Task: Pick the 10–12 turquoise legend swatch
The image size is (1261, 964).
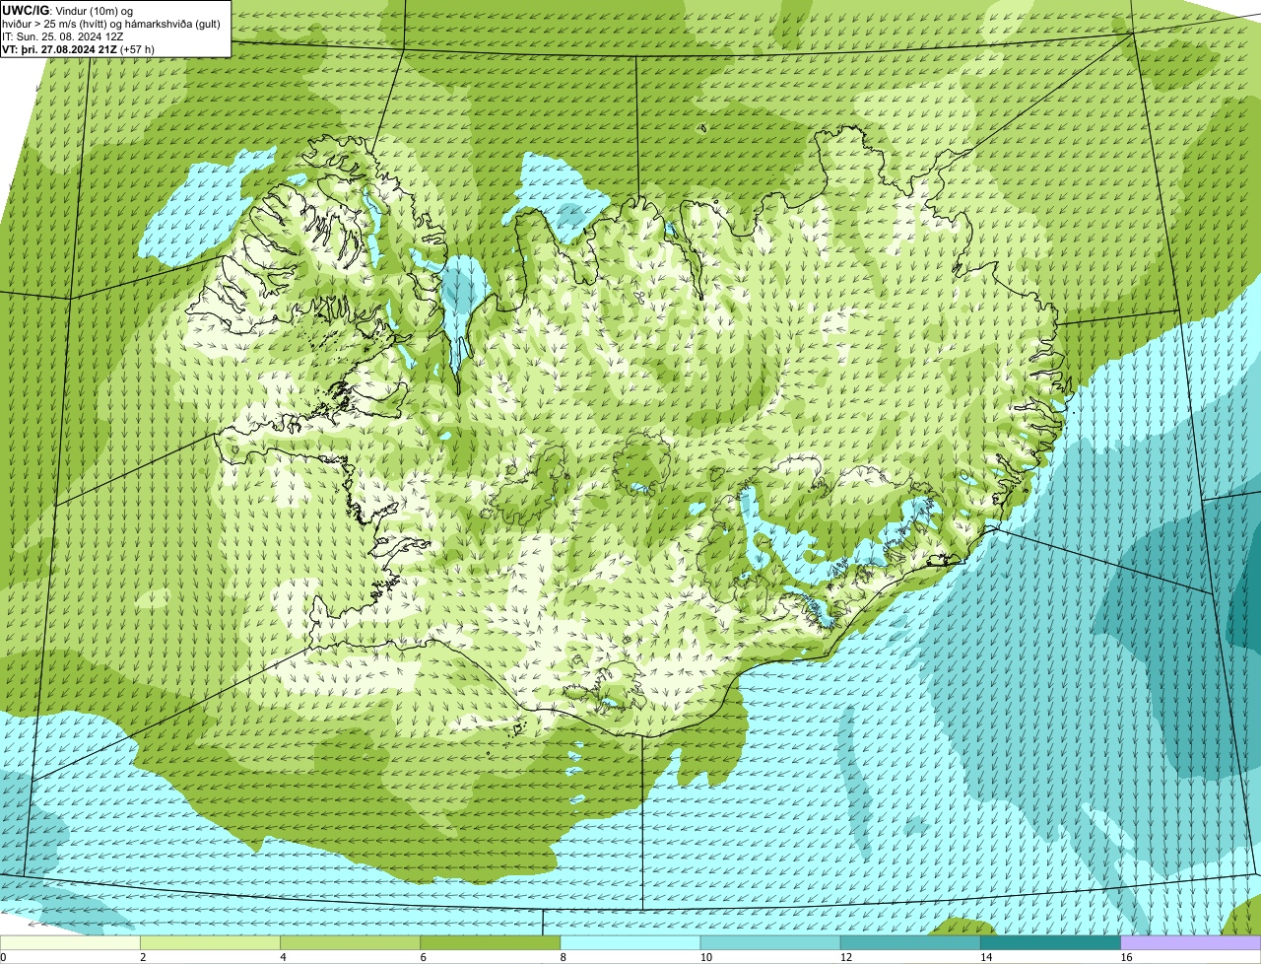Action: [771, 943]
